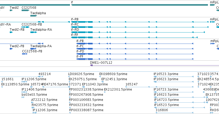Click the TwdlZ-PB protein label
This screenshot has width=219, height=114.
tap(17, 46)
